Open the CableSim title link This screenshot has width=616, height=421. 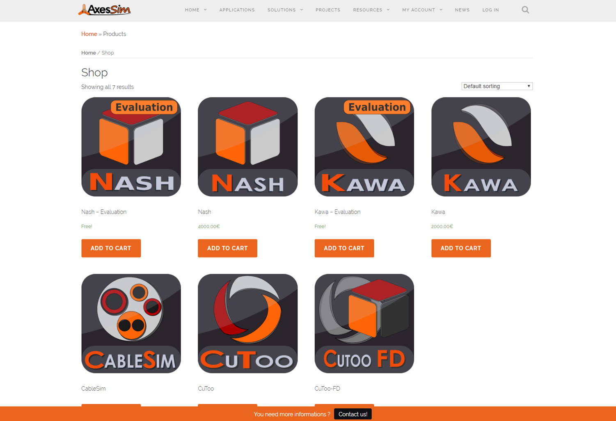pyautogui.click(x=93, y=389)
